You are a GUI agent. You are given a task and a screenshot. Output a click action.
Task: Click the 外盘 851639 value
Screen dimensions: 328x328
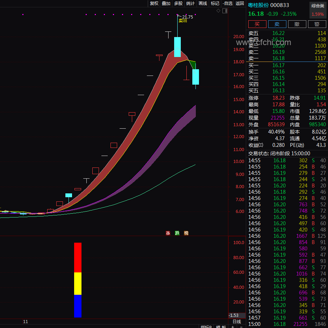tap(276, 124)
